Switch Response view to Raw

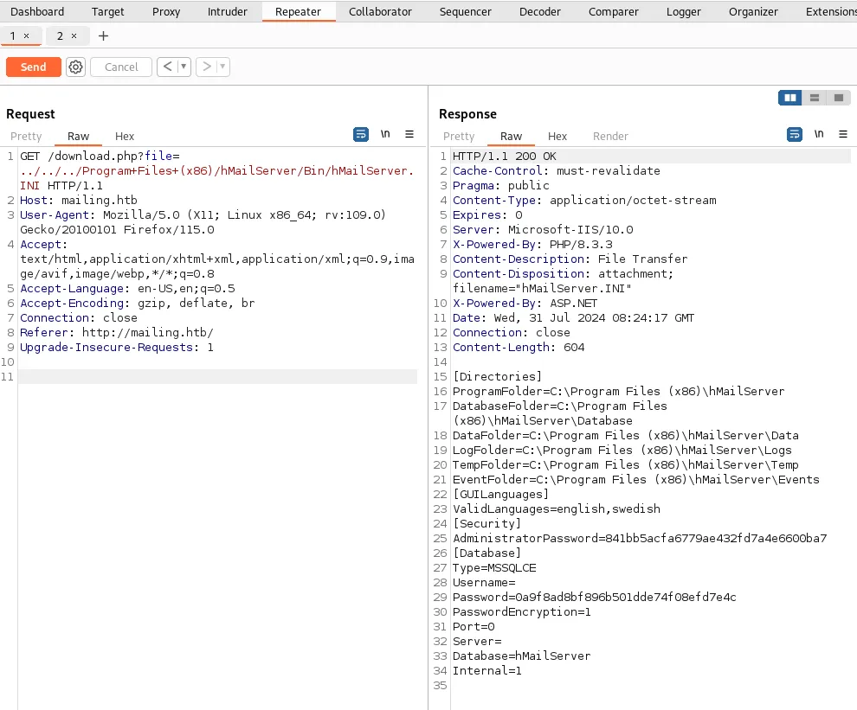click(511, 136)
